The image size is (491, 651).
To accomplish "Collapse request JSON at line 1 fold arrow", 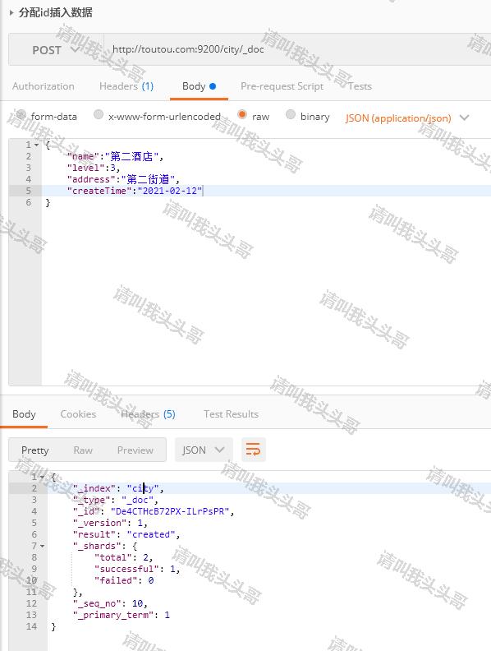I will (37, 145).
